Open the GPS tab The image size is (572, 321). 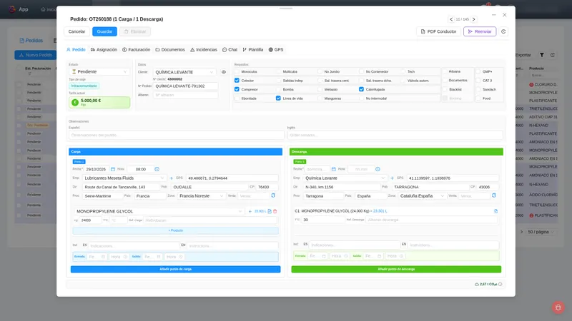pyautogui.click(x=276, y=49)
